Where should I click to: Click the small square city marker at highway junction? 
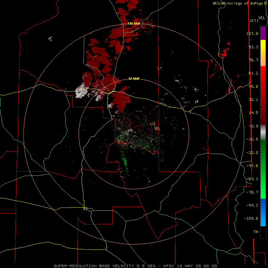pyautogui.click(x=85, y=208)
